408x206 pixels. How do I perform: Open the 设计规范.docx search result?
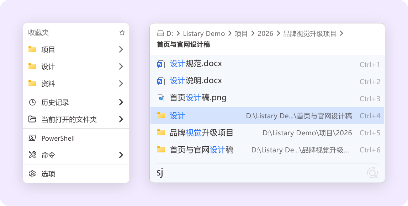[267, 64]
